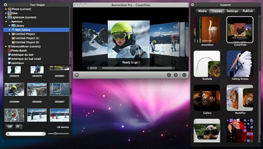Select thumbnail DSC00292
Screen dimensions: 263x149
[37, 90]
